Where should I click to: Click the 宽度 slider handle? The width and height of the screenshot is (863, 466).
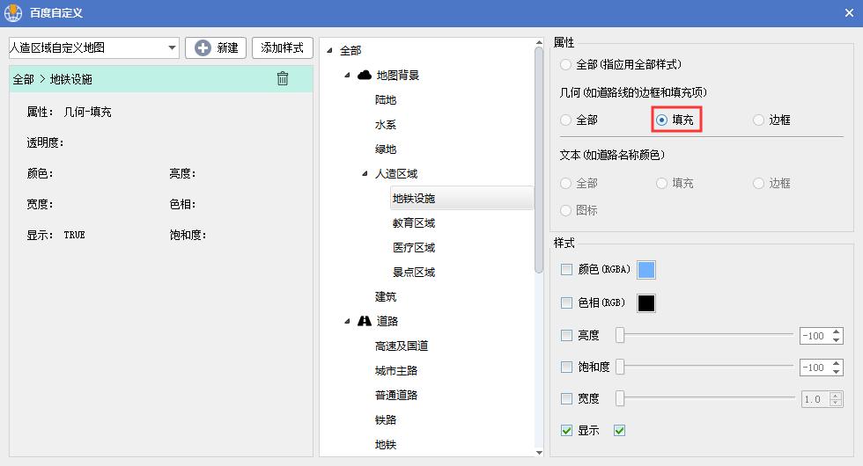(620, 398)
